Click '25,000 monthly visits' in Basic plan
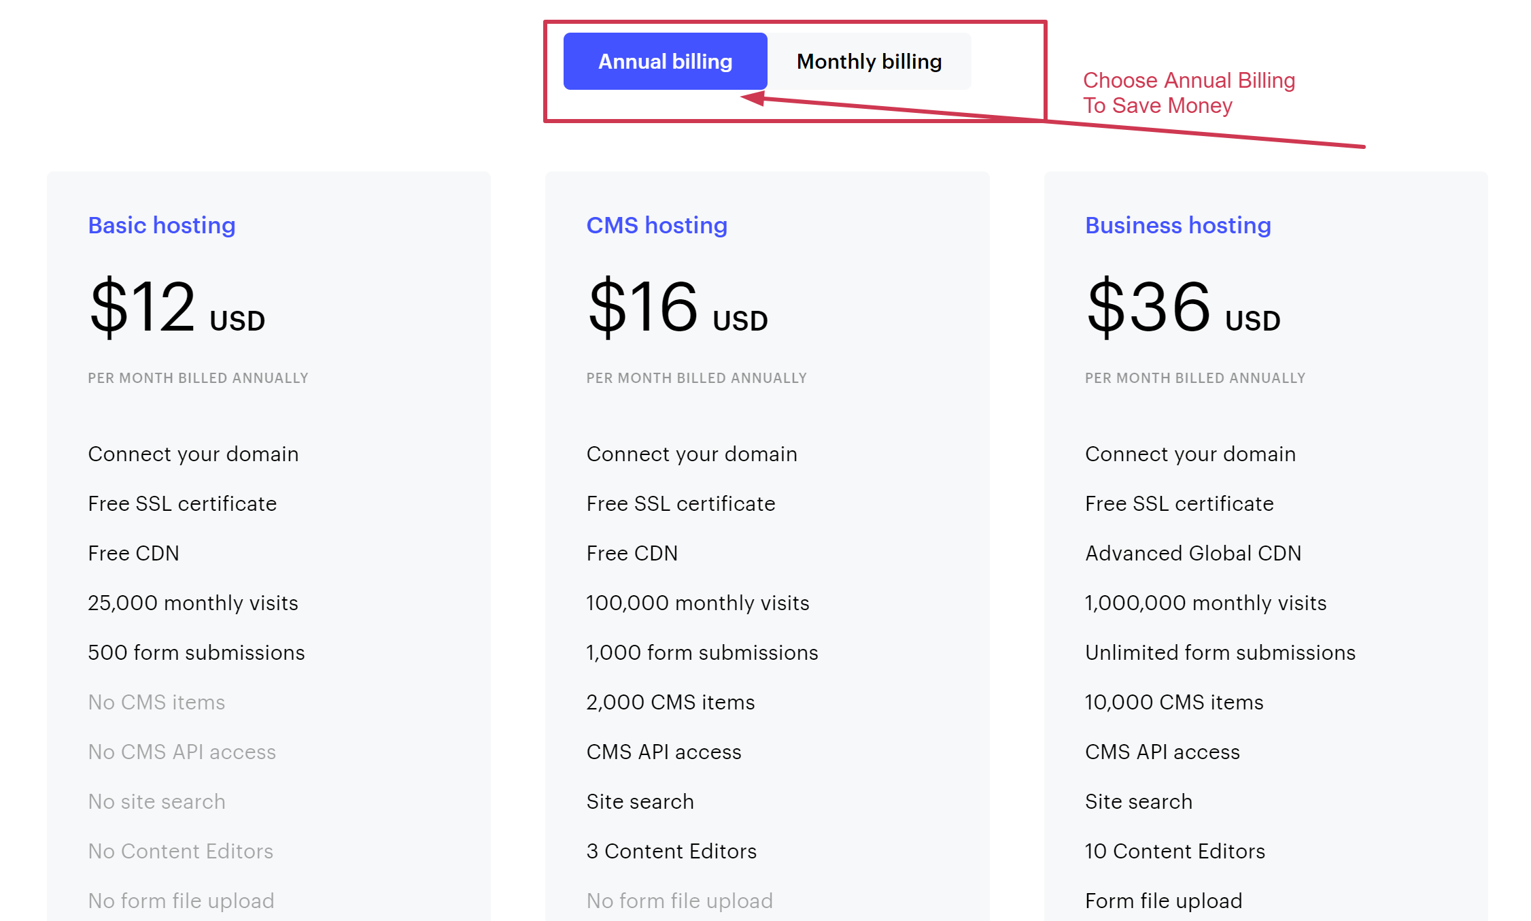The width and height of the screenshot is (1531, 921). click(193, 603)
